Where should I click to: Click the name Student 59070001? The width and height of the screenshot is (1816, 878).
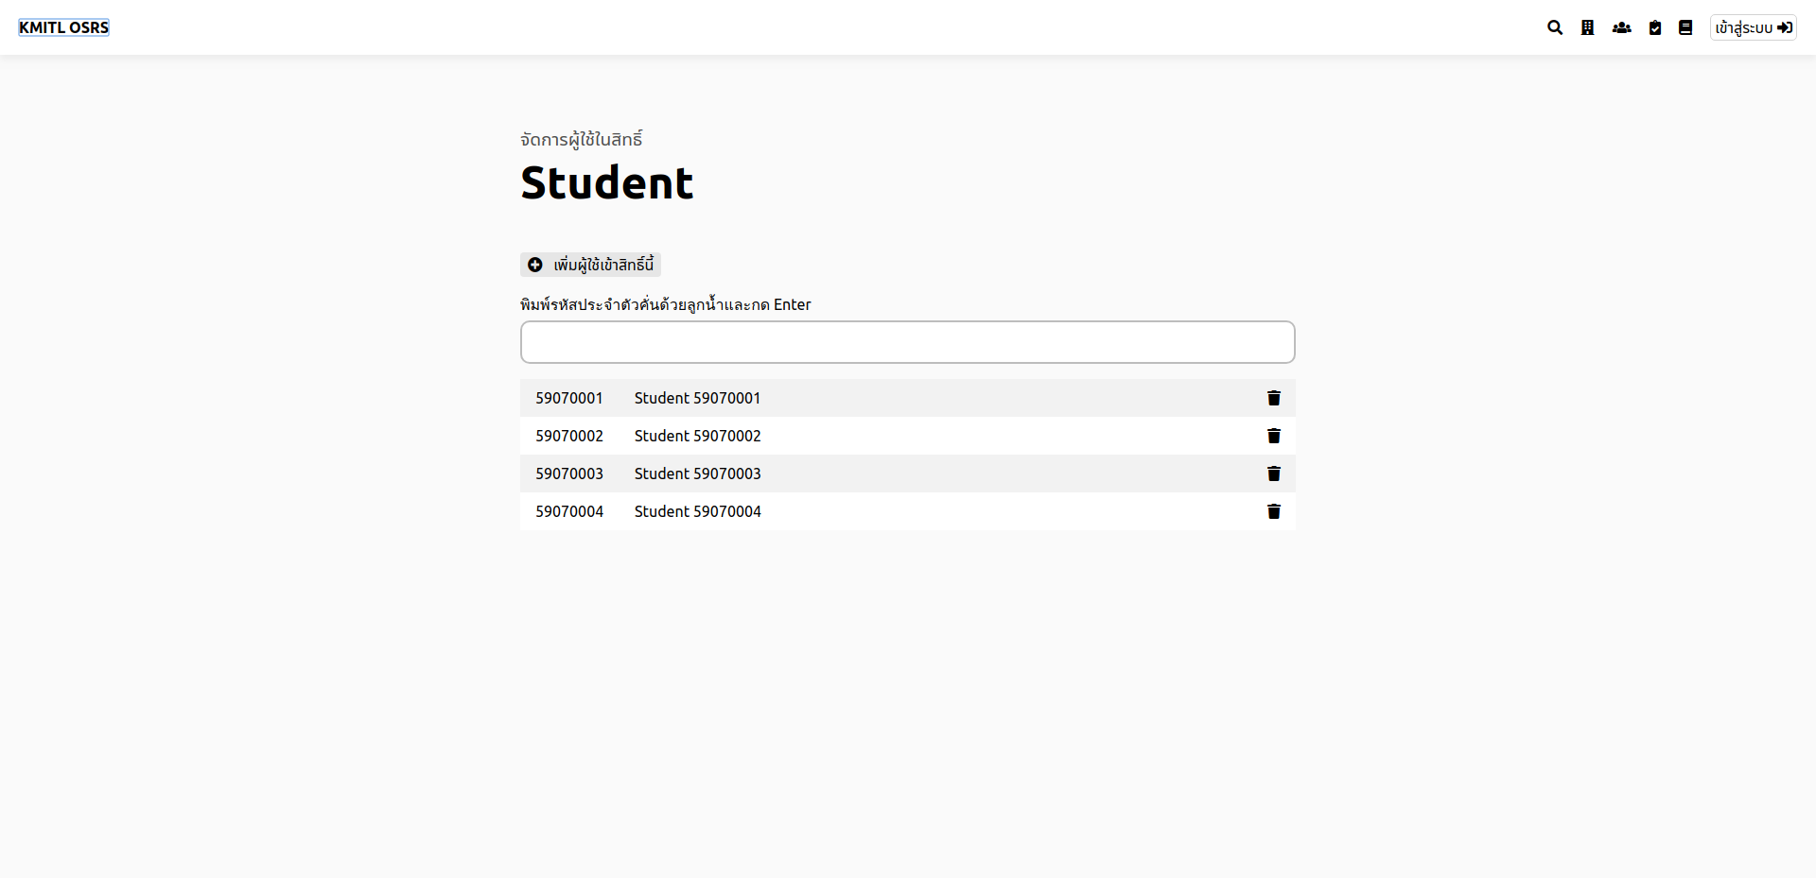[x=697, y=398]
